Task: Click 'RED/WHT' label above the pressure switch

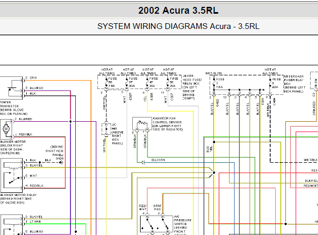Action: pyautogui.click(x=143, y=208)
